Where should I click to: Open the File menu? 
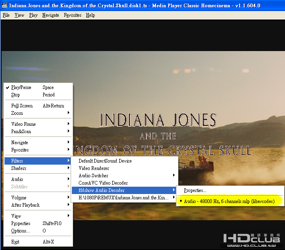tap(6, 15)
